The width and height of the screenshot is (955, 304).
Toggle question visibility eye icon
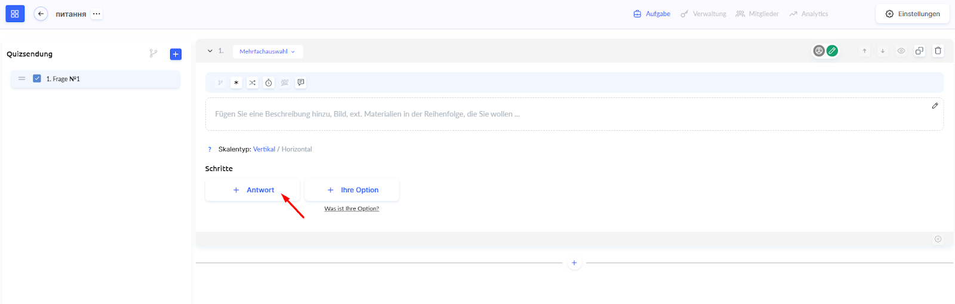pos(901,51)
